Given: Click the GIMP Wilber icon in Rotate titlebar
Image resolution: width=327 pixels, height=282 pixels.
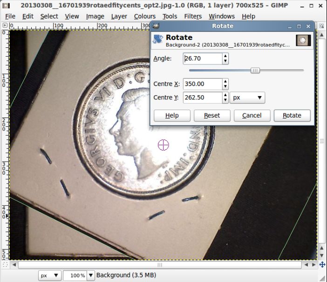Looking at the screenshot, I should tap(156, 26).
